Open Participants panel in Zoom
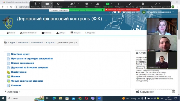The image size is (180, 101). [72, 5]
